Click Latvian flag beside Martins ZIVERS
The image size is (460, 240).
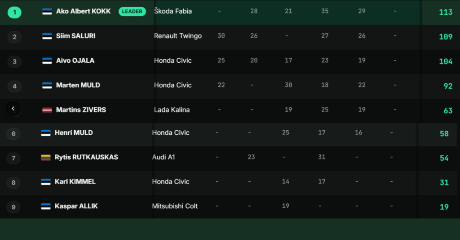tap(47, 110)
